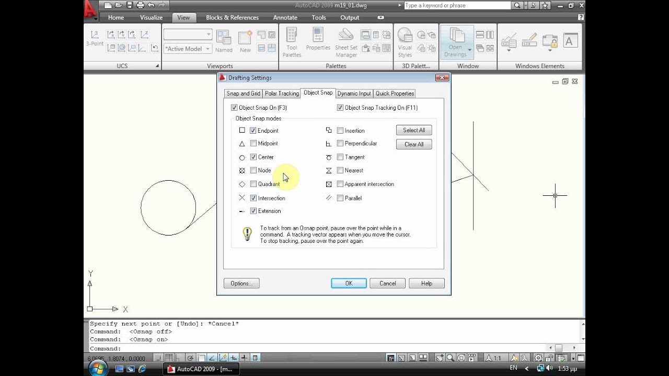Expand the UCS panel launcher arrow
Screen dimensions: 669x376
(x=157, y=66)
